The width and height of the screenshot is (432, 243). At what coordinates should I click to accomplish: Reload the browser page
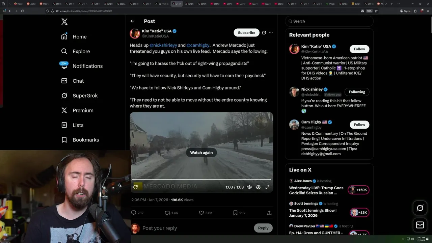[x=22, y=11]
